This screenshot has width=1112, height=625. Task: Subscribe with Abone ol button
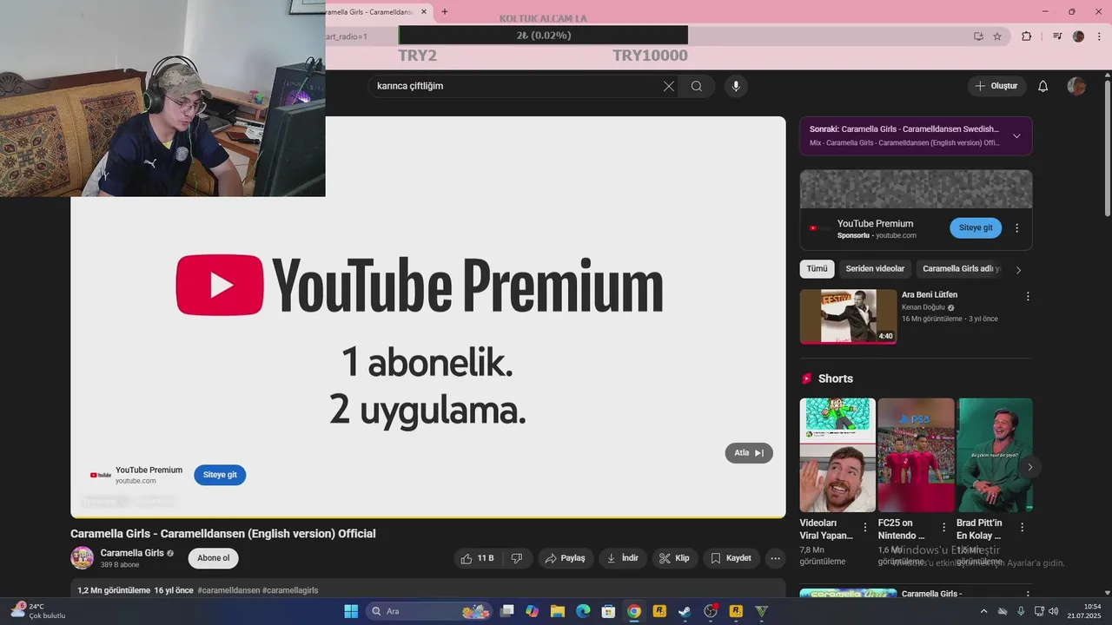tap(213, 558)
